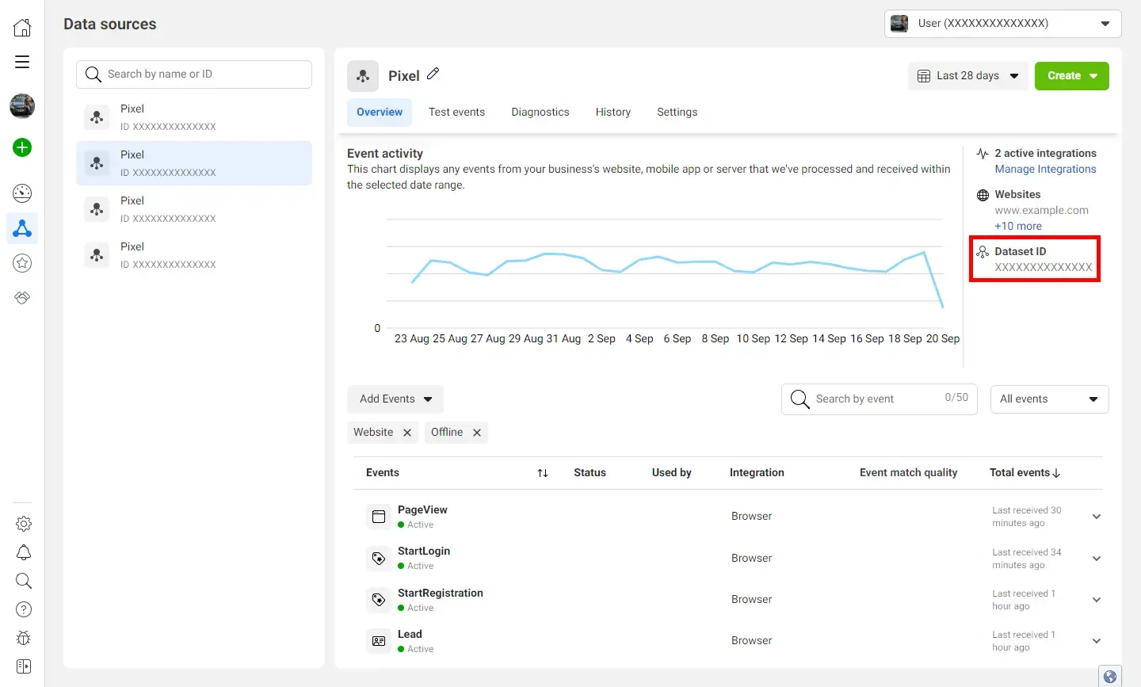Screen dimensions: 1141x687
Task: Expand the PageView row chevron
Action: tap(1097, 517)
